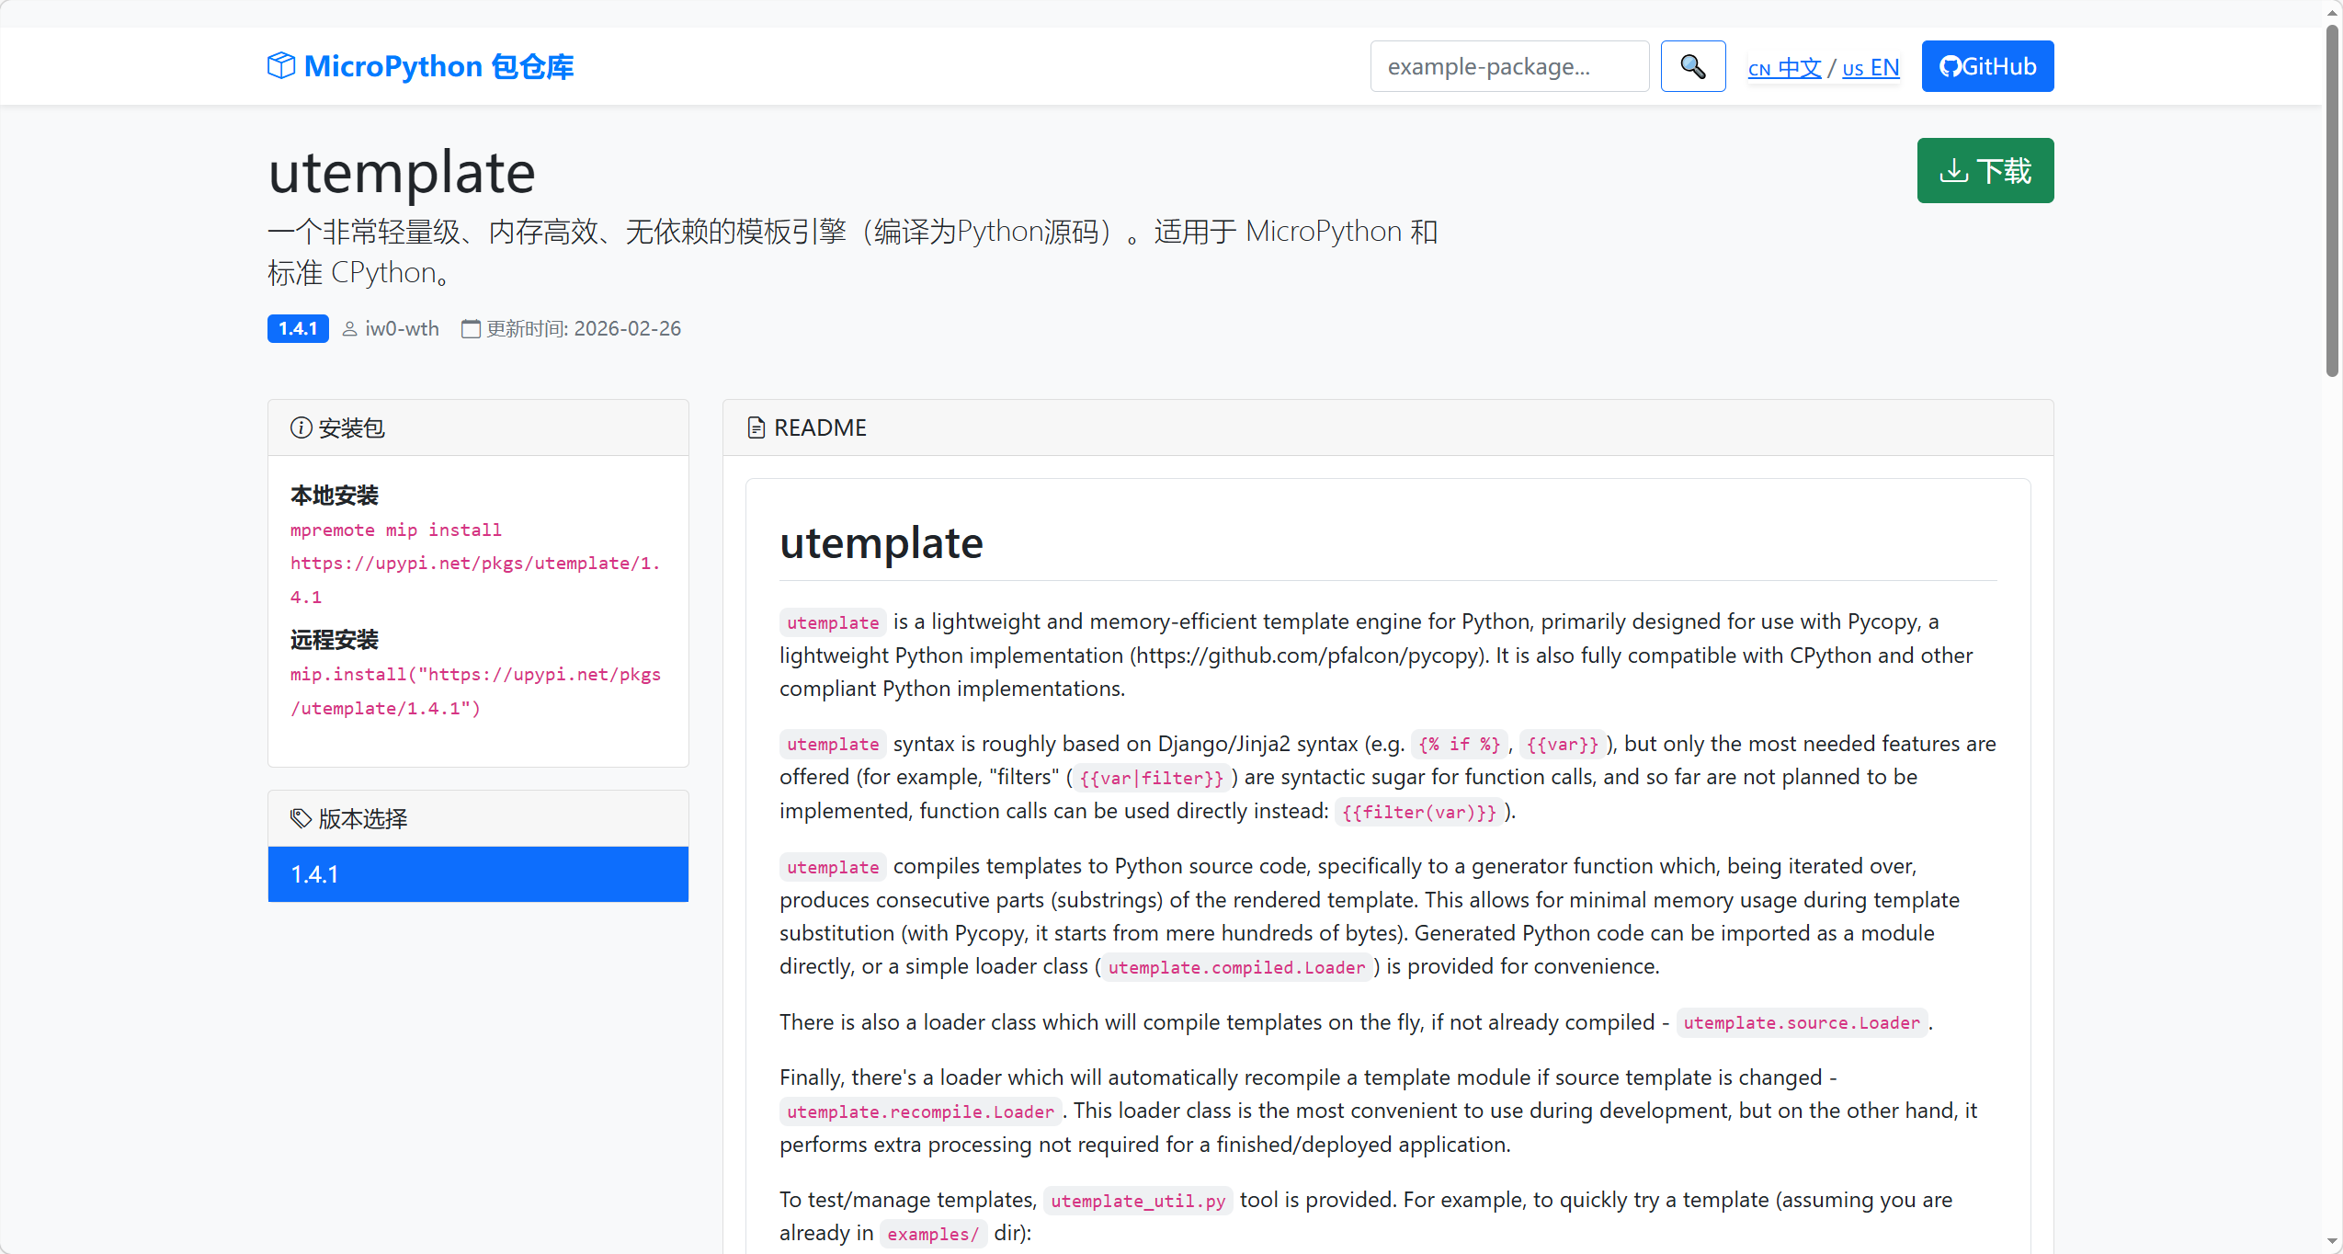The image size is (2343, 1254).
Task: Focus the example-package search field
Action: click(x=1509, y=66)
